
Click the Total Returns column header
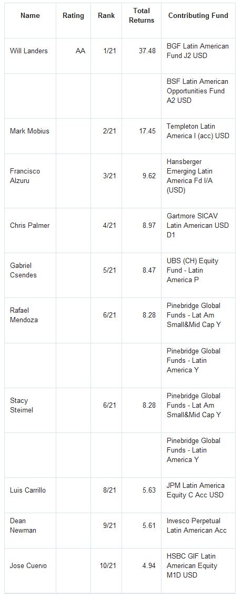click(x=142, y=16)
